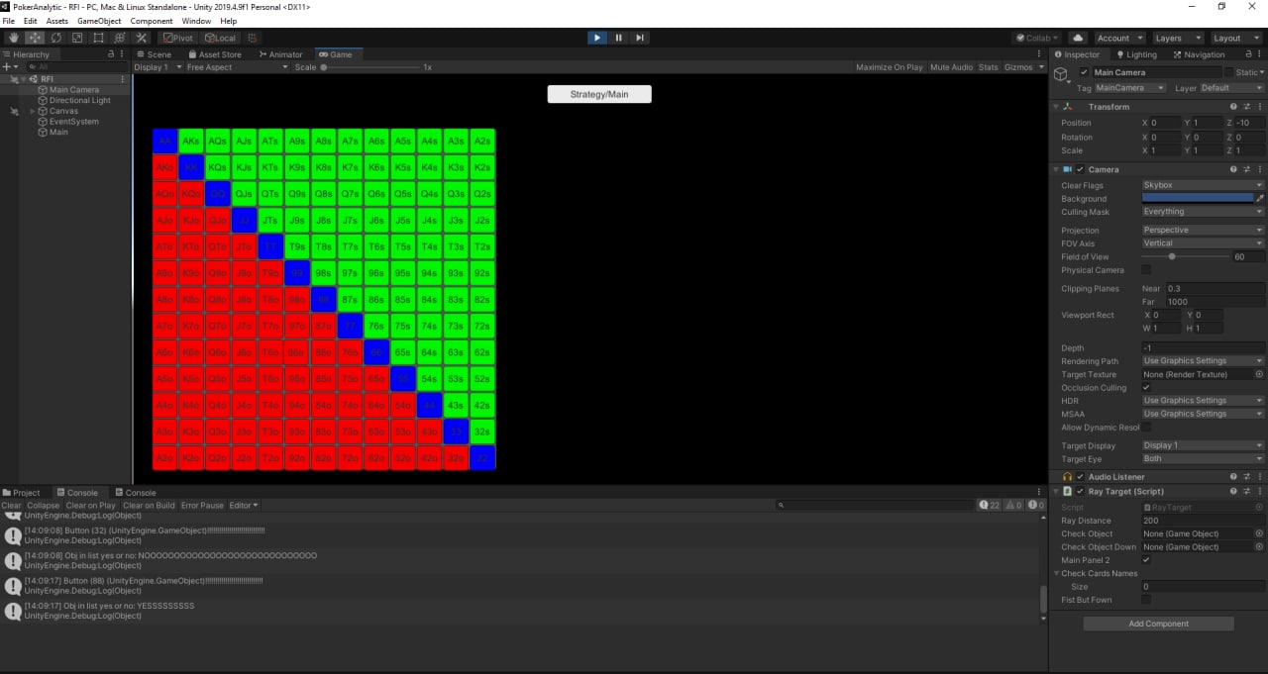Open the Clear Flags dropdown
This screenshot has width=1268, height=674.
(1203, 185)
